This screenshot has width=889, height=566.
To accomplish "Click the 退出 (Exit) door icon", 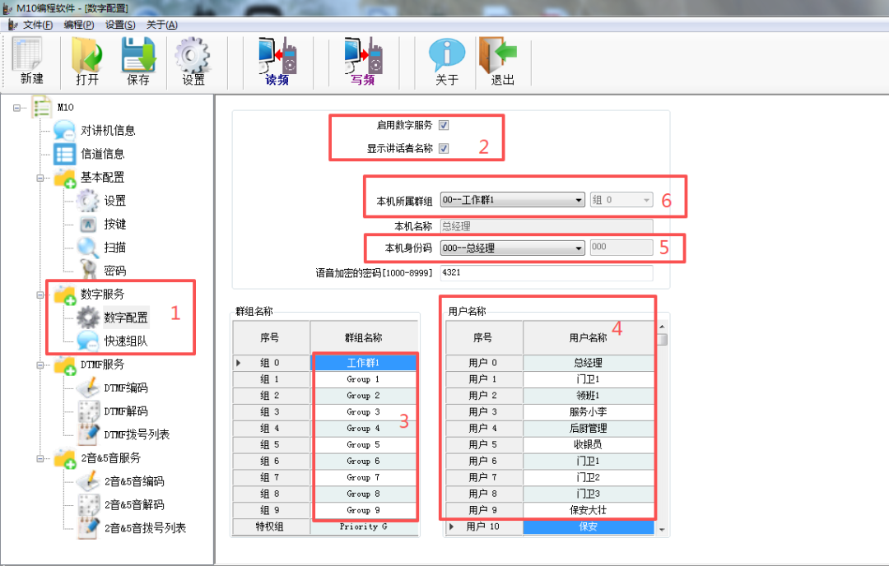I will (x=498, y=55).
